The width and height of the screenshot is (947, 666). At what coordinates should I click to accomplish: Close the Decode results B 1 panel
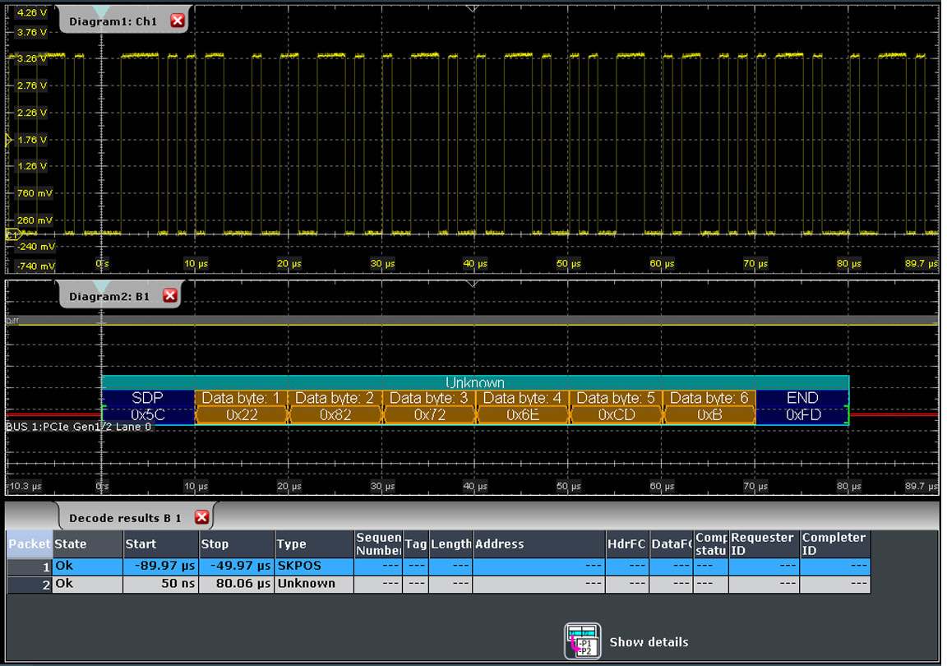click(x=201, y=517)
